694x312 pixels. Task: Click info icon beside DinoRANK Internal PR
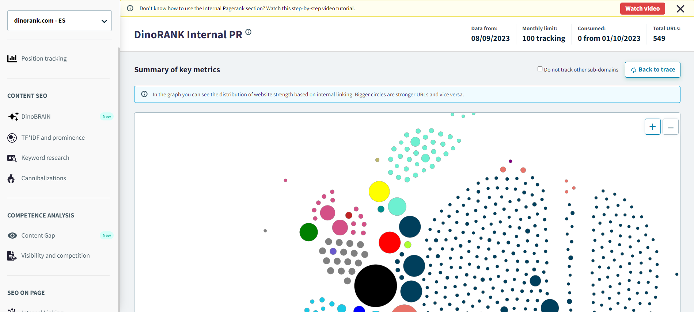coord(249,32)
